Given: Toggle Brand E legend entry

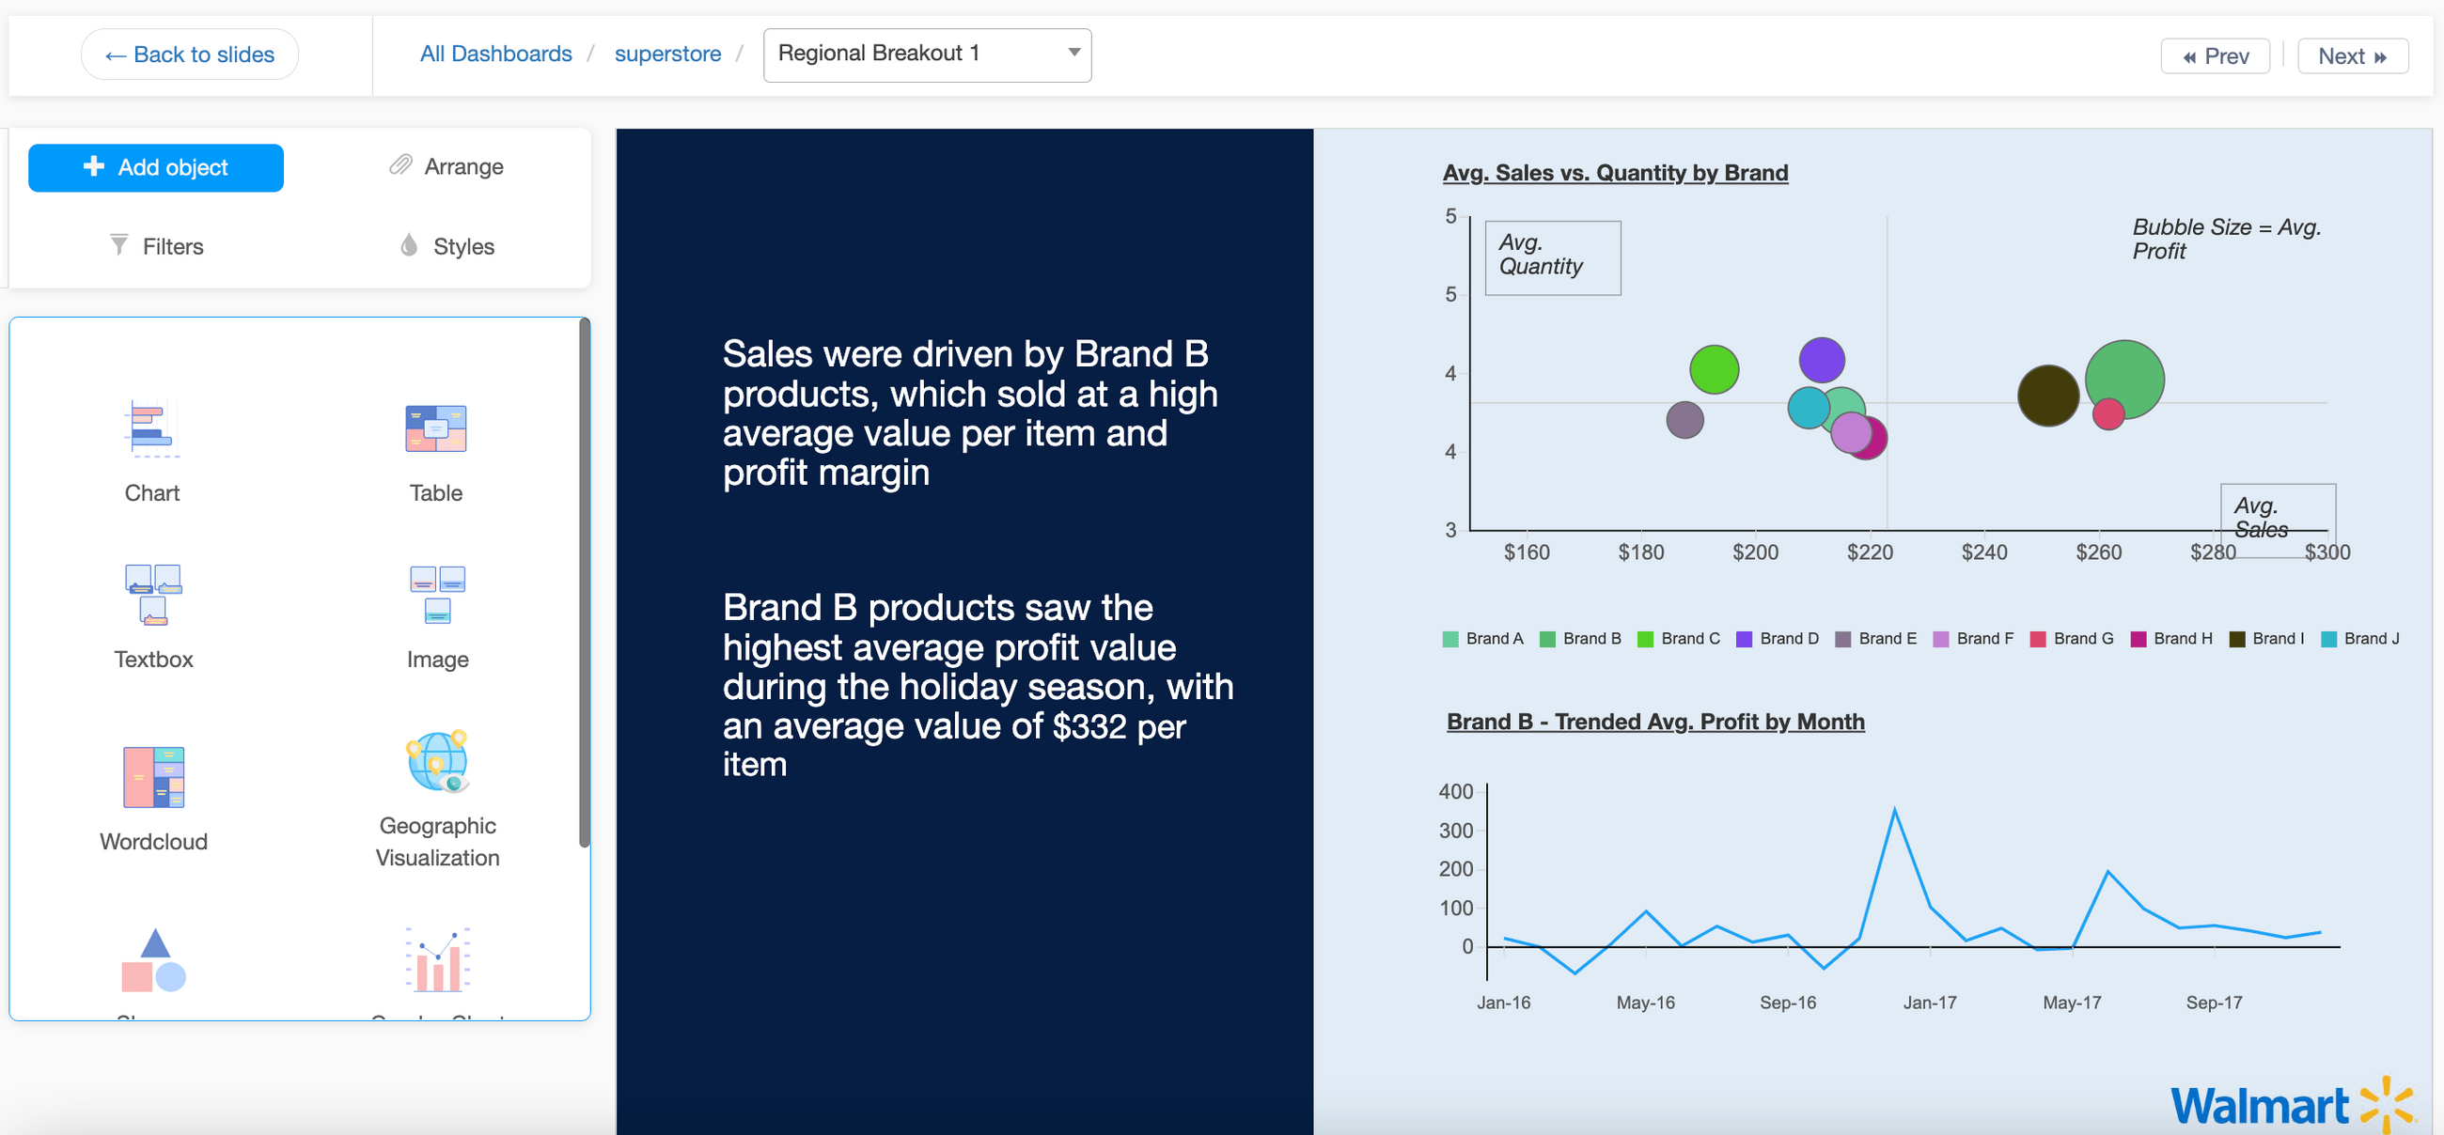Looking at the screenshot, I should [x=1876, y=639].
